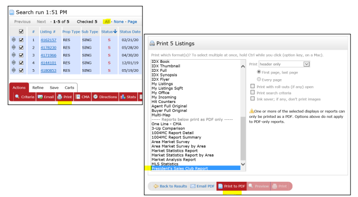The width and height of the screenshot is (358, 197).
Task: Click the format list scroll down arrow
Action: click(x=243, y=164)
